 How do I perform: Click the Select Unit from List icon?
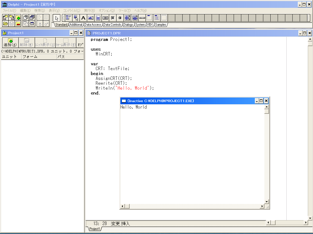[x=26, y=18]
